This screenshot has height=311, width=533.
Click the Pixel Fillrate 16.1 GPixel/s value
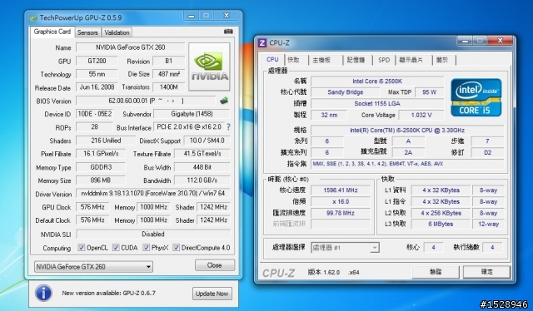click(x=101, y=154)
